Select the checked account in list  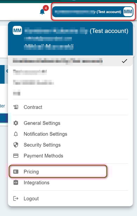coord(70,61)
